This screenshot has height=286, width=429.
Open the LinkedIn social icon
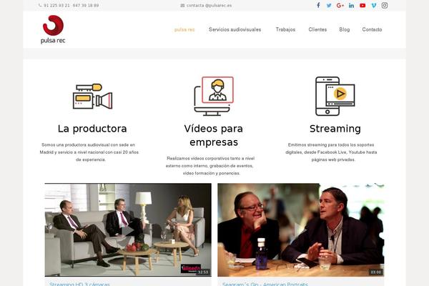click(351, 5)
